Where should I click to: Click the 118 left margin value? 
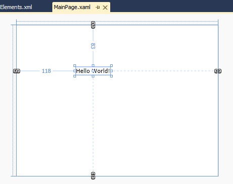tap(46, 71)
